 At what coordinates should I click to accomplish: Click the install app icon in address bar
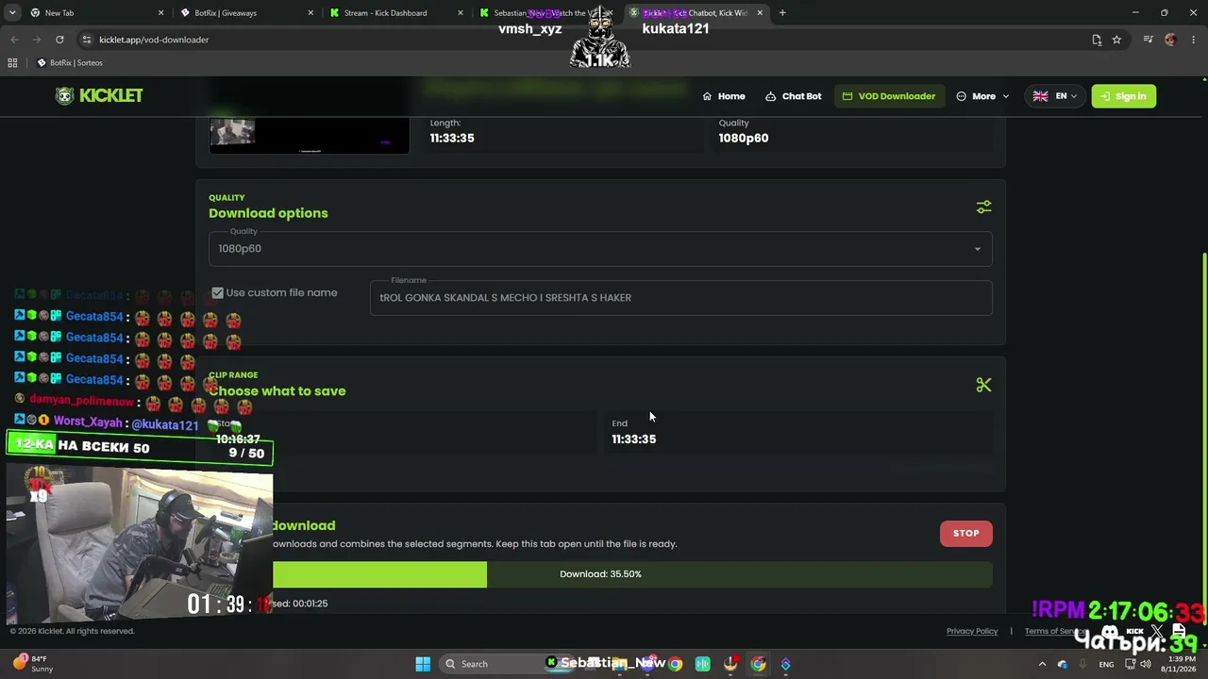[x=1097, y=40]
